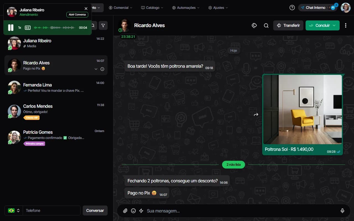Seek within the audio waveform

[54, 28]
